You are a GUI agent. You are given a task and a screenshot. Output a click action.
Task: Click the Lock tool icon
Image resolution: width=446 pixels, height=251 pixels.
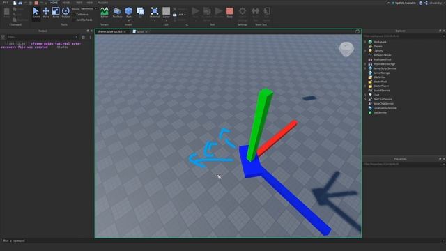click(x=175, y=14)
